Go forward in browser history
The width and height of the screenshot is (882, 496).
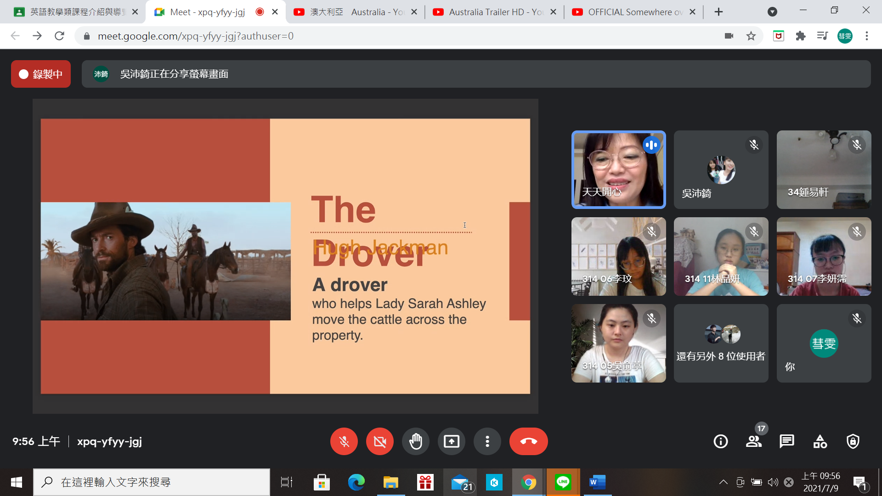[x=37, y=36]
